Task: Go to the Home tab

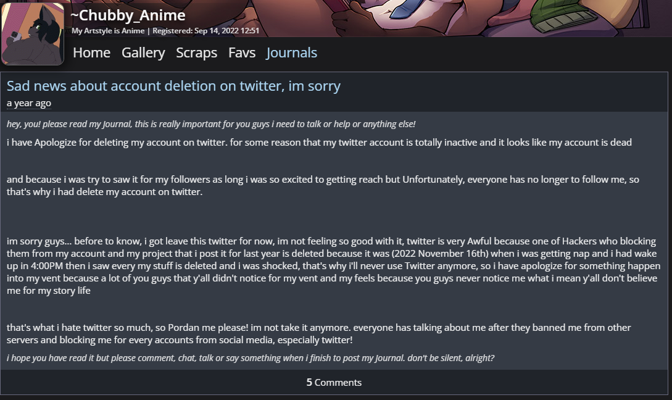Action: coord(91,53)
